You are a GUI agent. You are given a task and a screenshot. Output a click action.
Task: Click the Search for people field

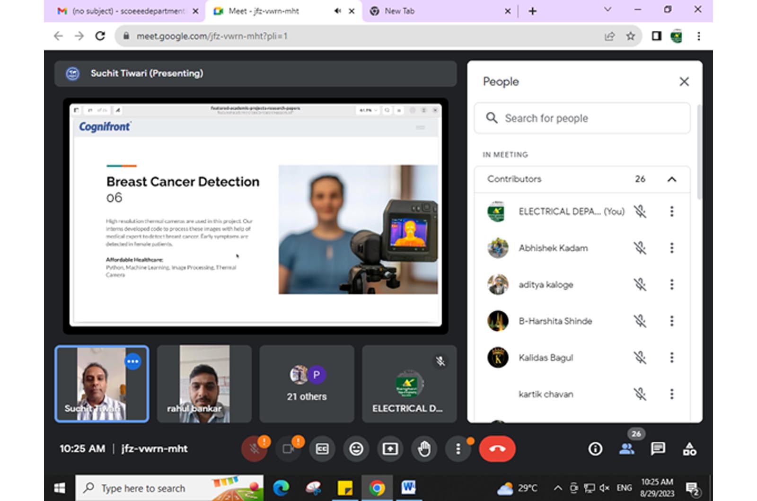pyautogui.click(x=582, y=118)
